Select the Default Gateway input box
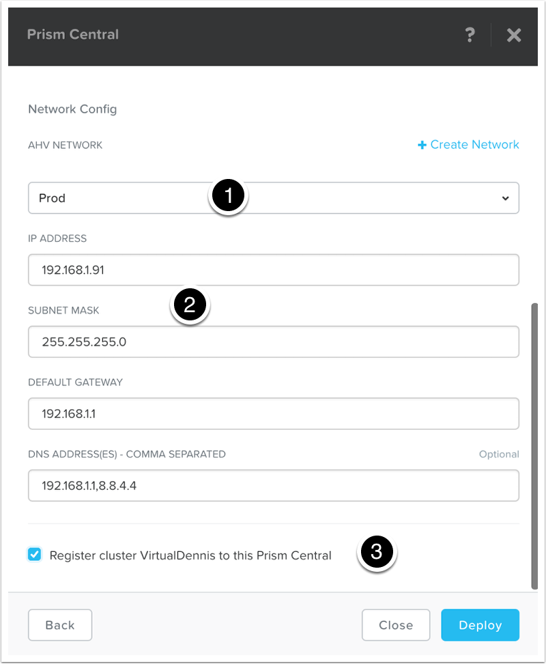Screen dimensions: 546x664 point(273,413)
